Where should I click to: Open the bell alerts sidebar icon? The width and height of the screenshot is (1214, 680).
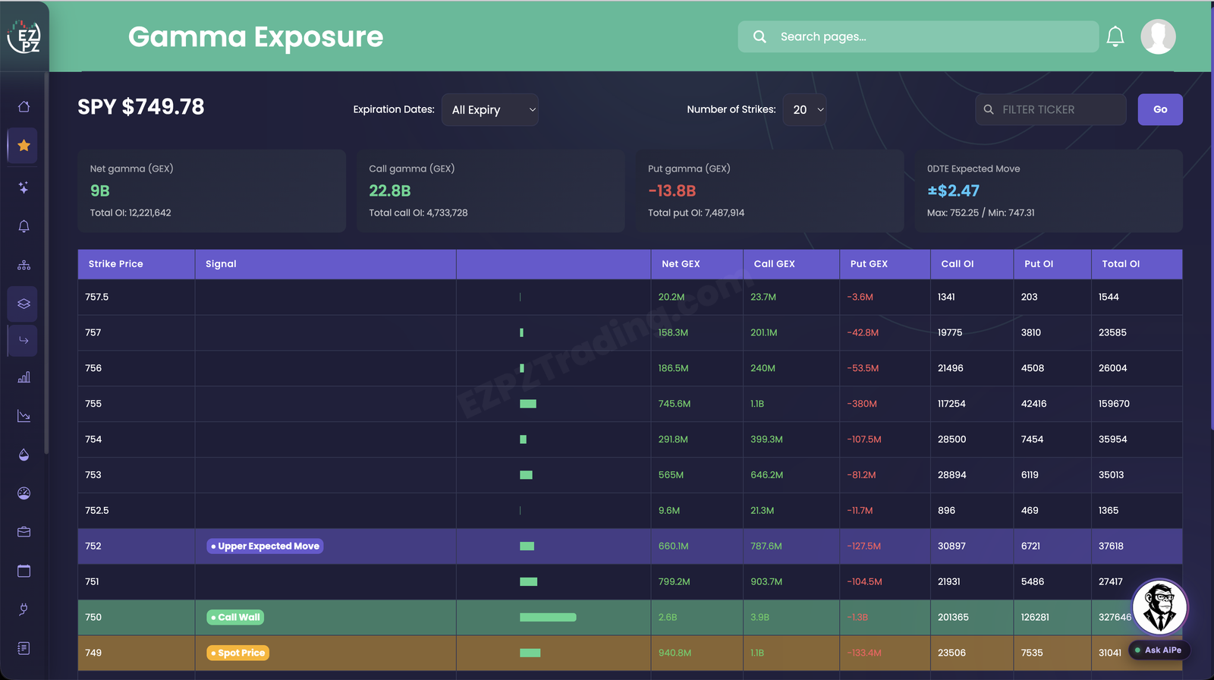point(24,226)
